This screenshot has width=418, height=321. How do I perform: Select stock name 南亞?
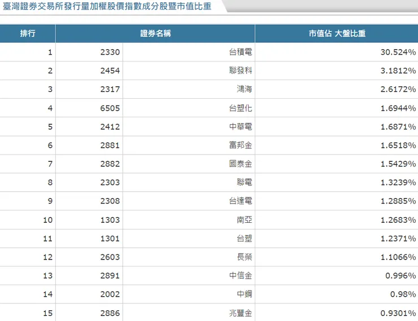click(245, 220)
